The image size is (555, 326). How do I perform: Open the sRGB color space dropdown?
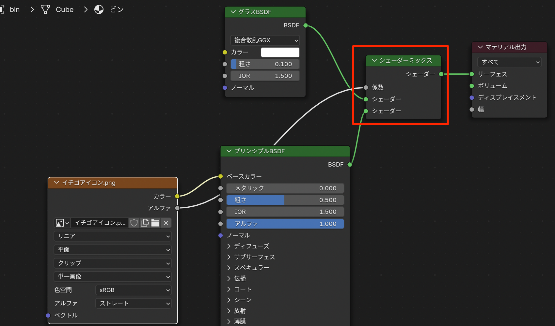pos(133,290)
